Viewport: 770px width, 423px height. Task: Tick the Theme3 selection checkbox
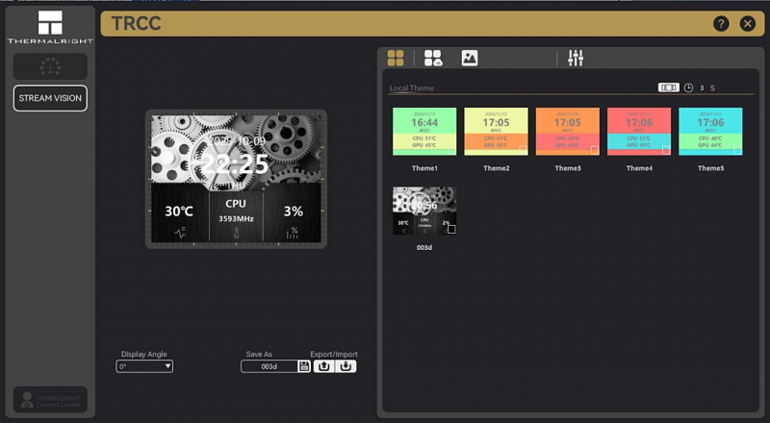point(594,150)
